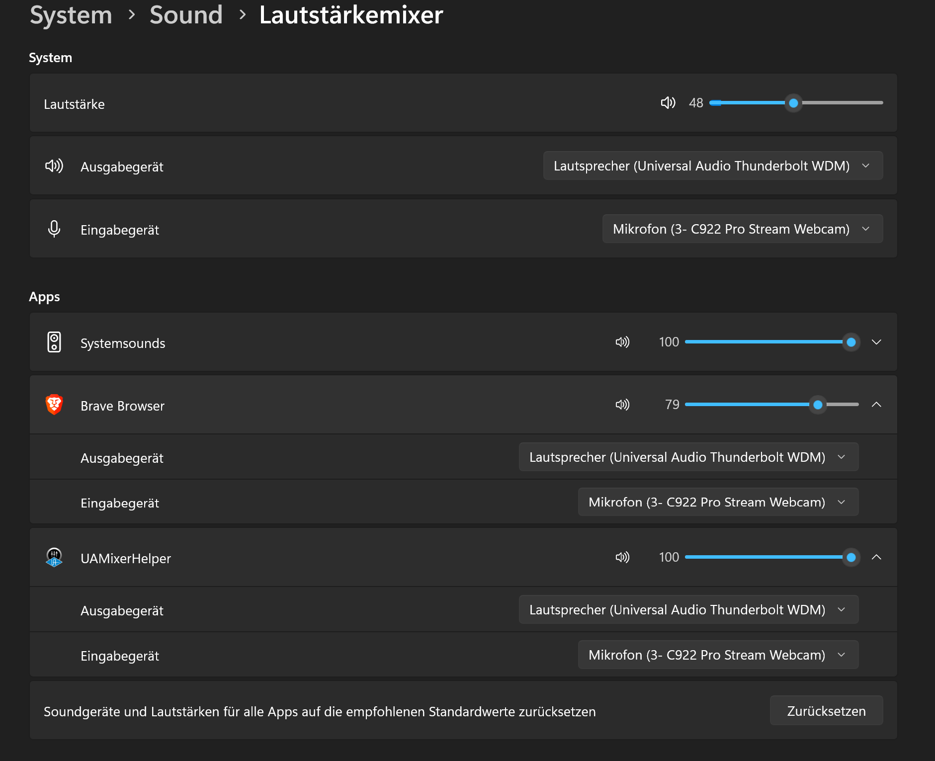Click the Lautstärke system volume slider handle
This screenshot has height=761, width=935.
point(793,103)
